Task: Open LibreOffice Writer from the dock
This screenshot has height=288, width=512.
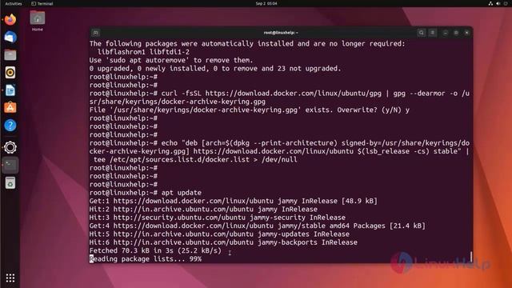Action: coord(10,90)
